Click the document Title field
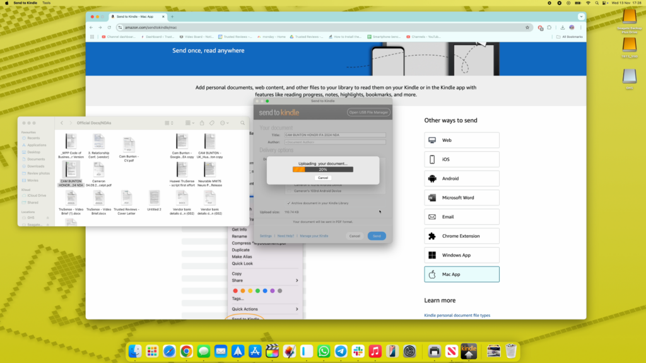 pos(335,135)
